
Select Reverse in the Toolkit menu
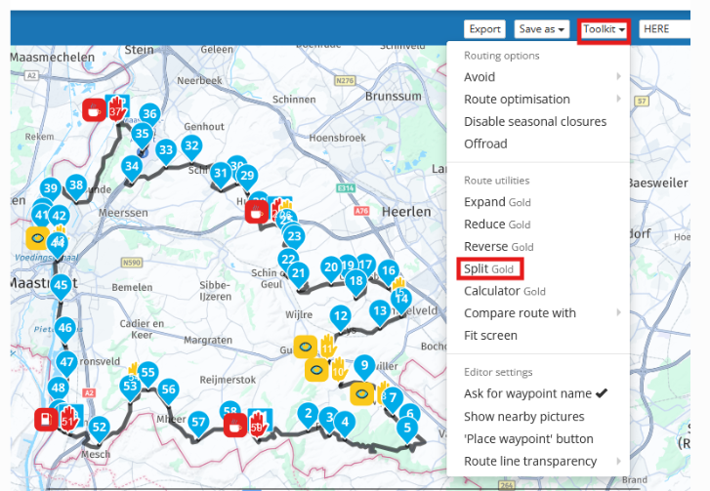coord(499,246)
